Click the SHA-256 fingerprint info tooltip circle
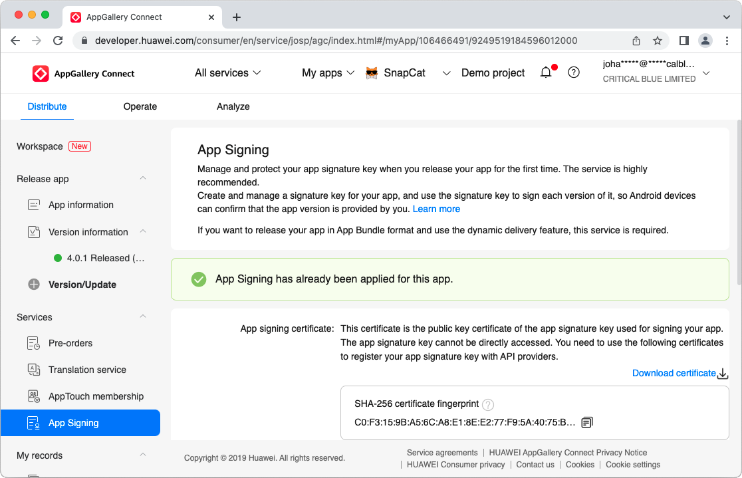This screenshot has height=478, width=742. point(487,404)
